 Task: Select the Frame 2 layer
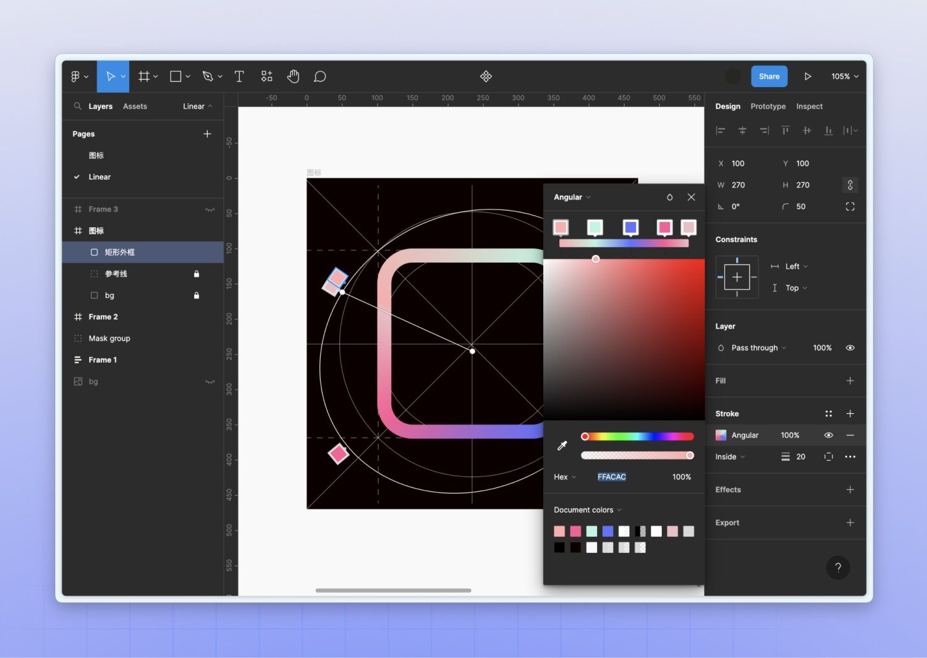(x=143, y=317)
